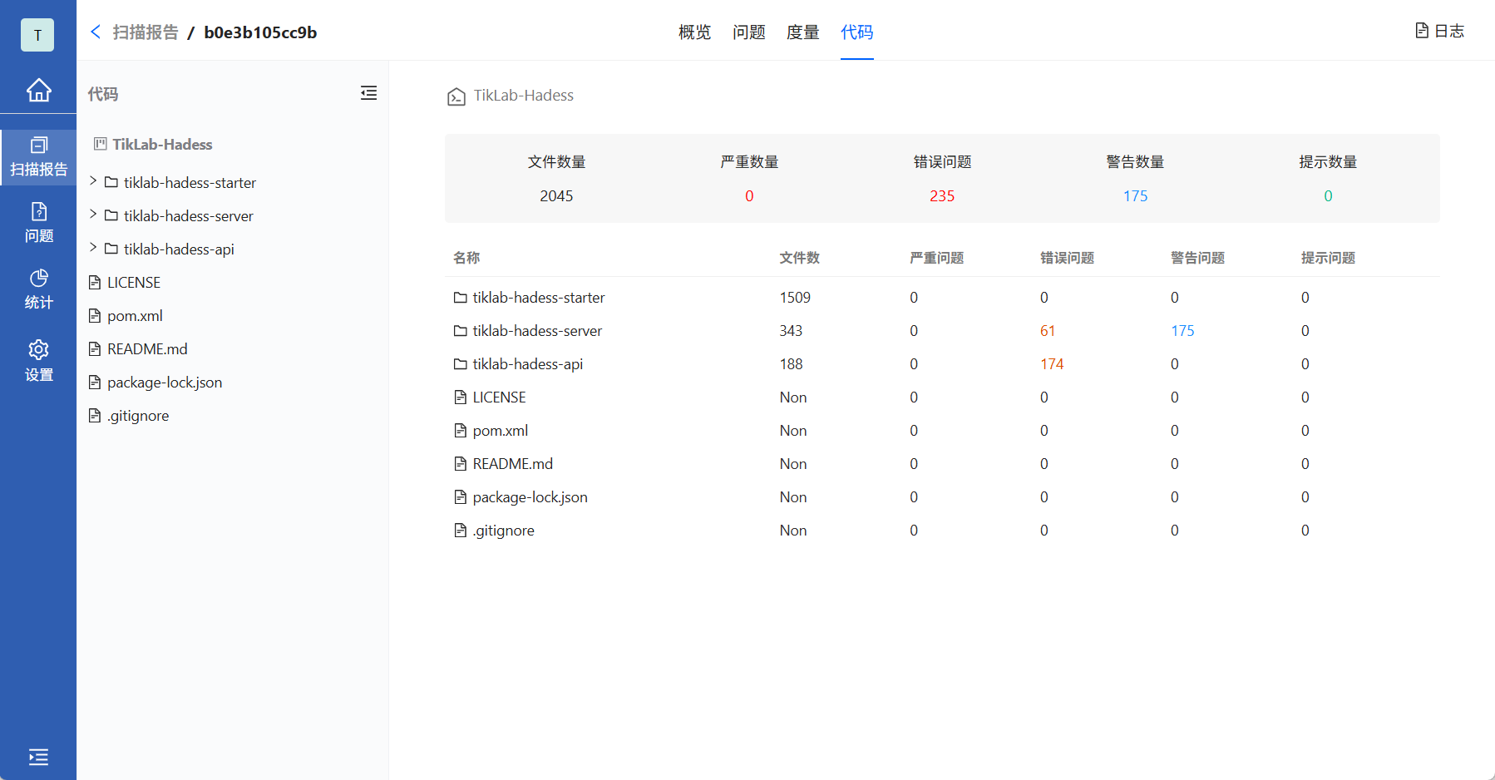Screen dimensions: 1495x780
Task: Open the 设置 sidebar section
Action: 38,361
